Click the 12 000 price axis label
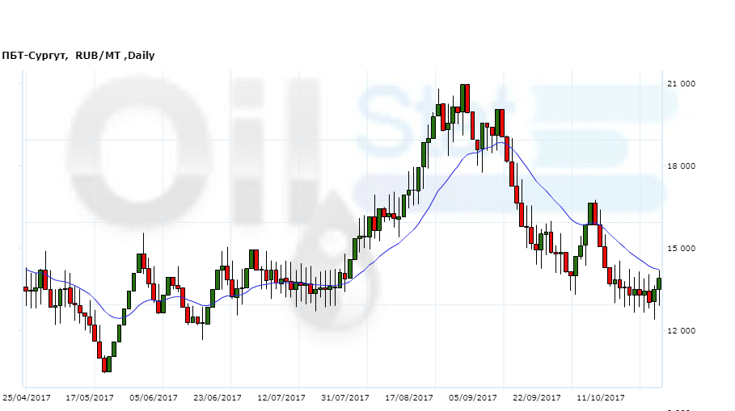 [x=682, y=332]
